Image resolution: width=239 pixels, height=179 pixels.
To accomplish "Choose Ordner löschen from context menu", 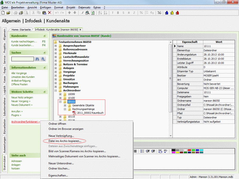I will [x=59, y=169].
